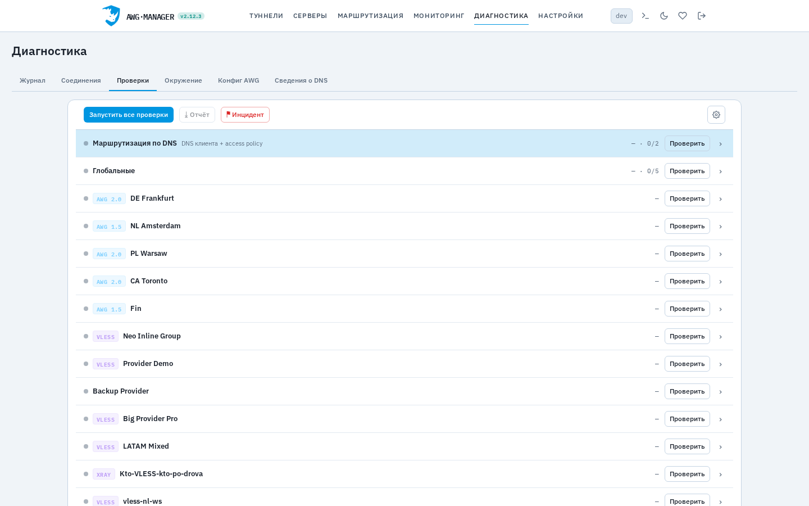Switch to Конфиг AWG tab
The width and height of the screenshot is (809, 506).
[x=239, y=80]
